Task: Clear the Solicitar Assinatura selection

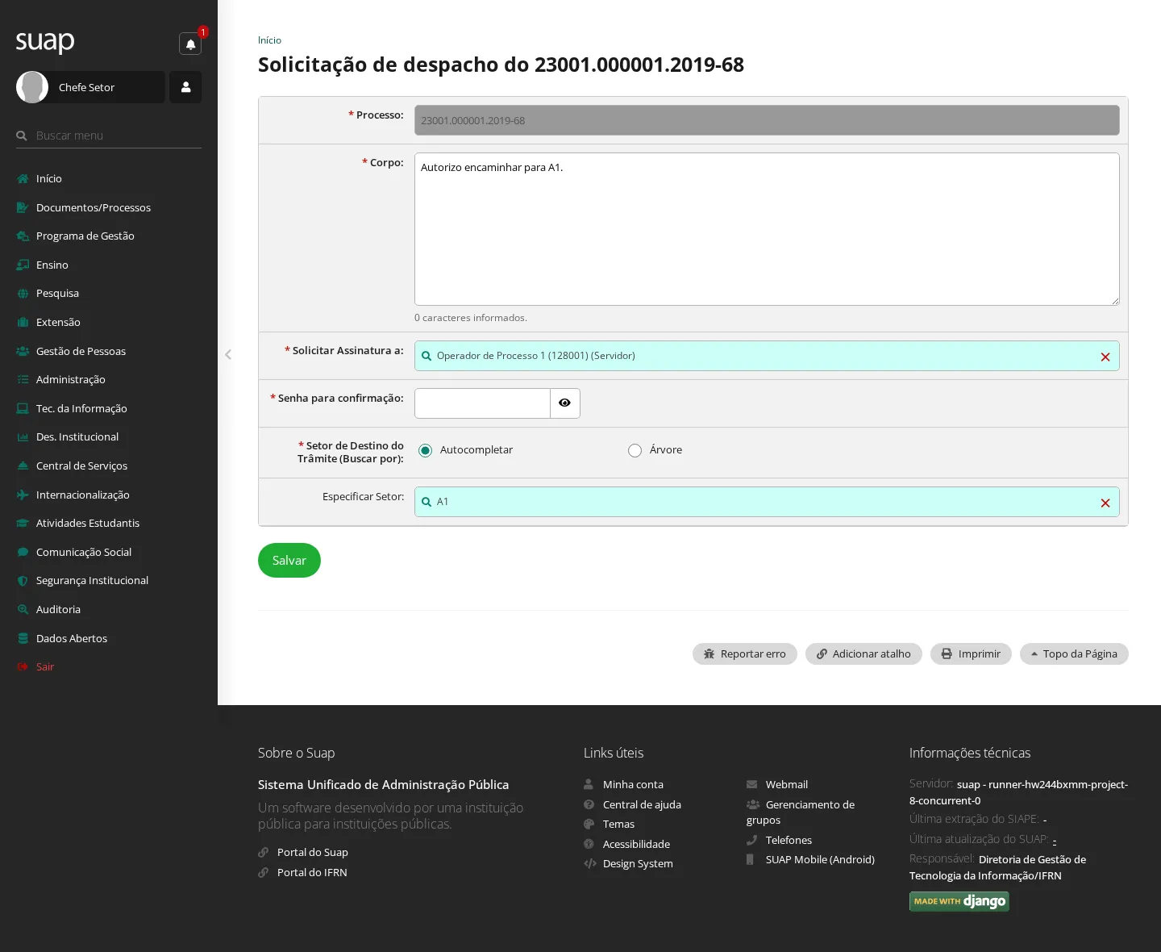Action: [1105, 357]
